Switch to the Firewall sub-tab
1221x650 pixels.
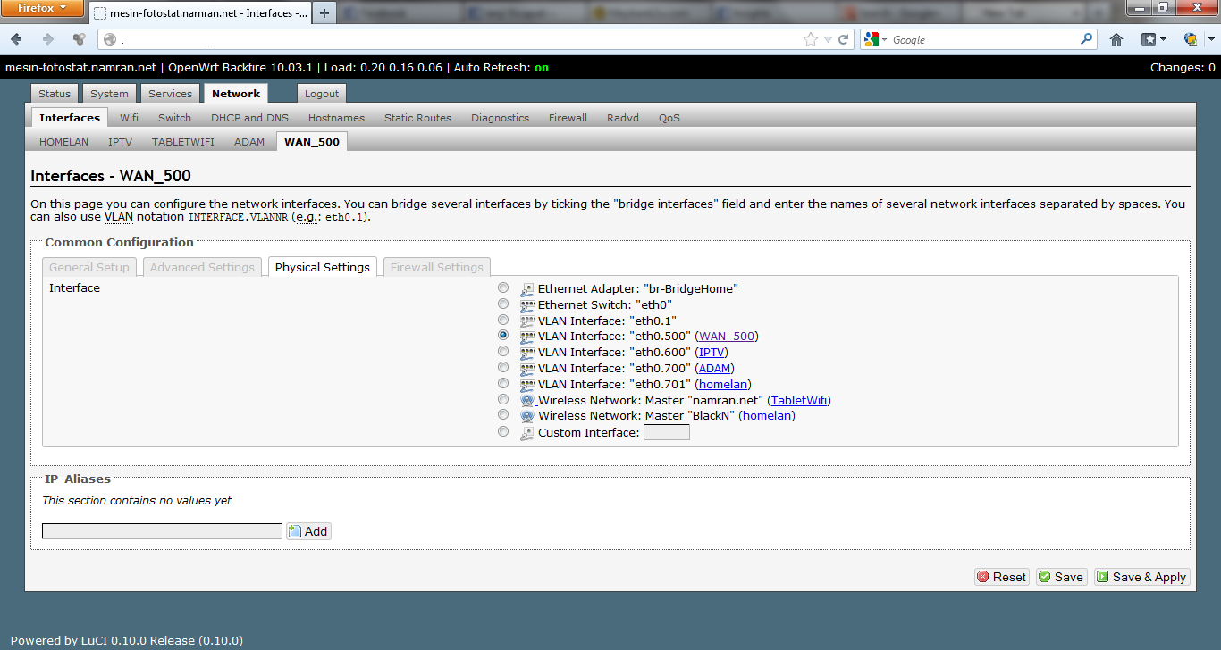(x=568, y=118)
